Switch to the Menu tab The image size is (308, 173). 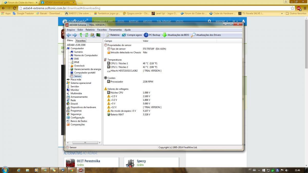[x=70, y=40]
